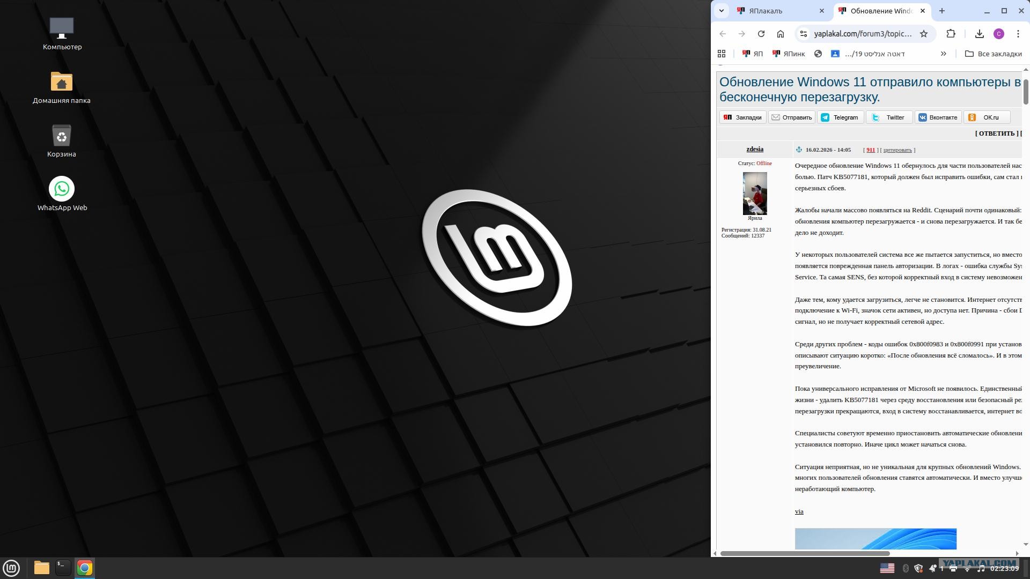Open the globe bookmark in bookmarks bar
This screenshot has height=579, width=1030.
(x=818, y=54)
